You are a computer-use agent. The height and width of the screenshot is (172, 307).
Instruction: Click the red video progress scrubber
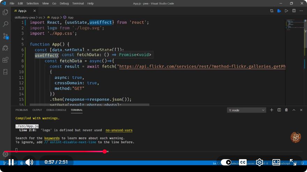[105, 151]
